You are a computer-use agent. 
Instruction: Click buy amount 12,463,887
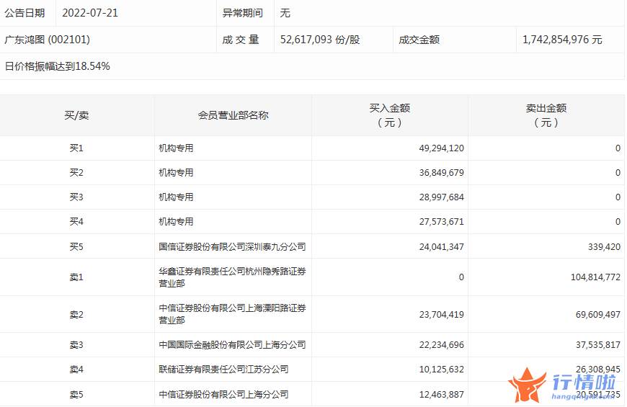tap(442, 395)
